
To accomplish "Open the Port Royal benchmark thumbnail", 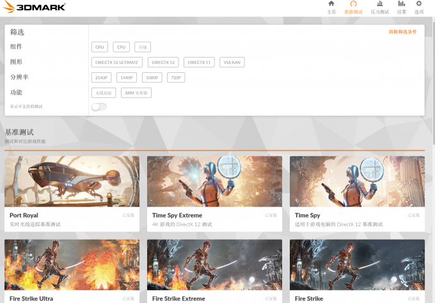I will pos(72,182).
